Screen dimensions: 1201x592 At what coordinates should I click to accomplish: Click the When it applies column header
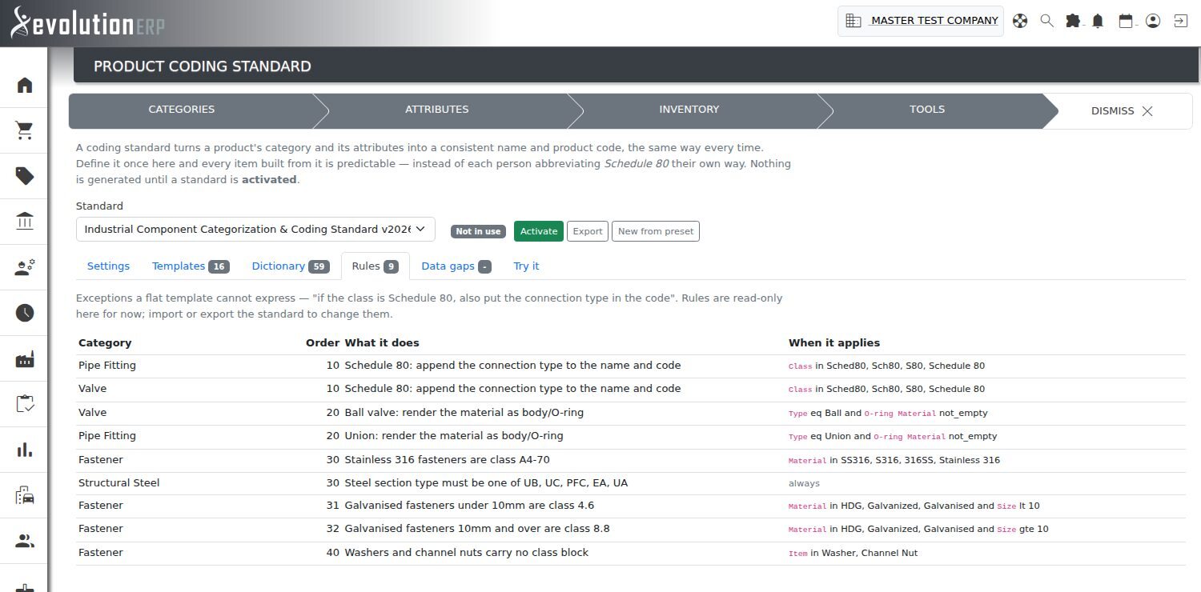[x=834, y=342]
